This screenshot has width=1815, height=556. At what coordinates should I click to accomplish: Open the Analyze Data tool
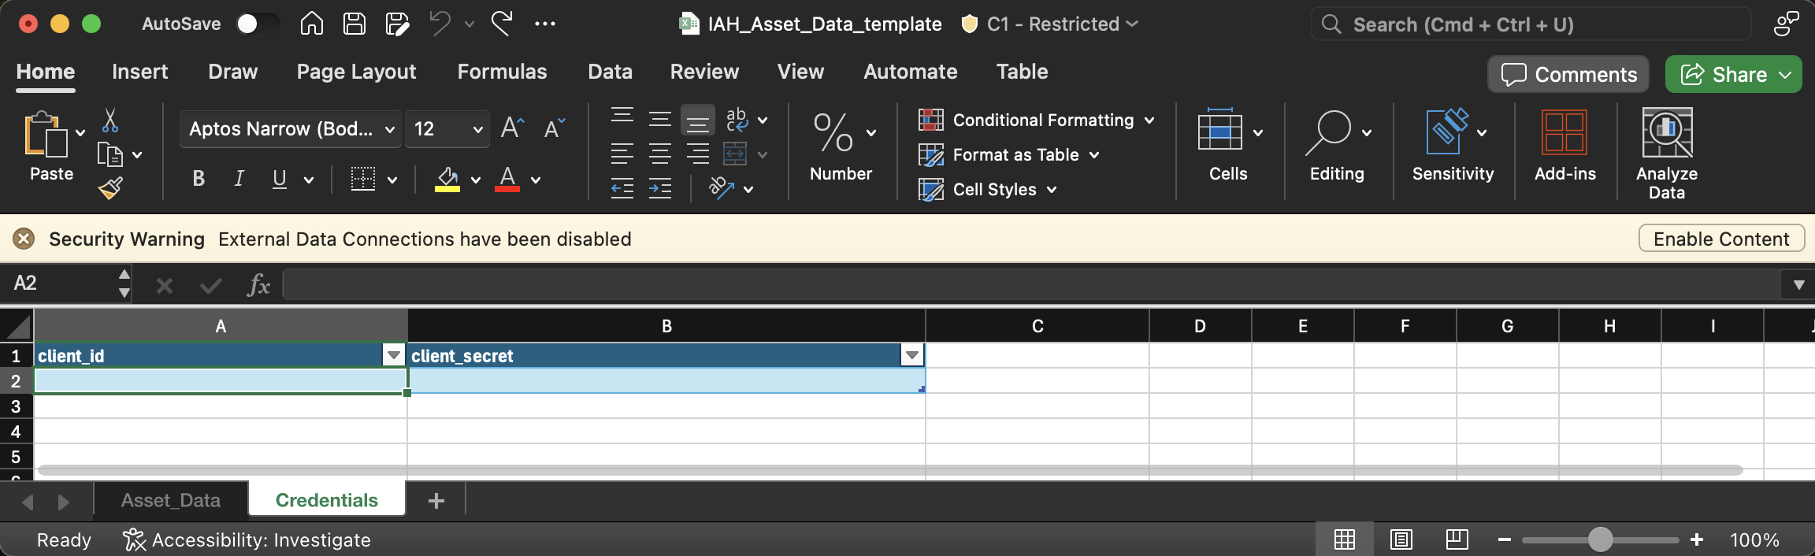click(x=1666, y=154)
